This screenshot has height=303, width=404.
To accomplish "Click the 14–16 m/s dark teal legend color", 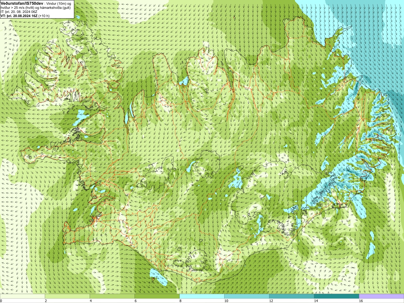I will (337, 296).
